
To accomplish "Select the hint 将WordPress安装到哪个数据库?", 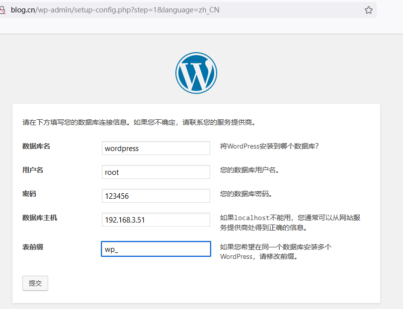I will tap(269, 146).
